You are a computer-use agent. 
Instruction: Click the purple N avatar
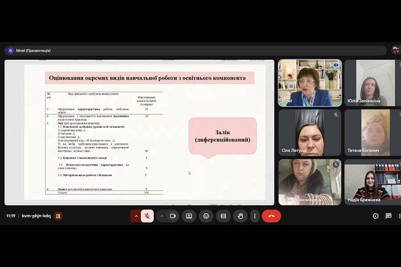coord(11,51)
